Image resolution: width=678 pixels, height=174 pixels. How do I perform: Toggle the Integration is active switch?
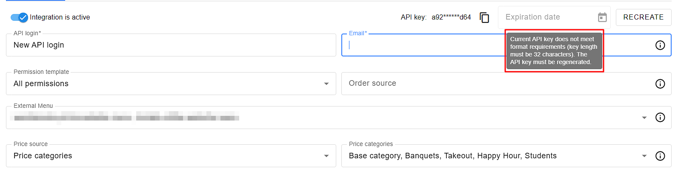[x=19, y=17]
